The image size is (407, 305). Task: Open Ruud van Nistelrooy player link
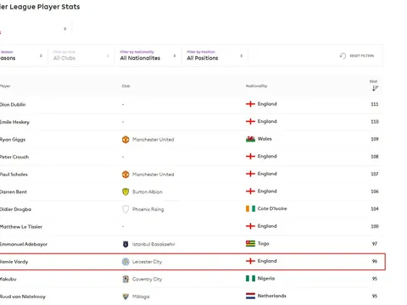coord(23,297)
